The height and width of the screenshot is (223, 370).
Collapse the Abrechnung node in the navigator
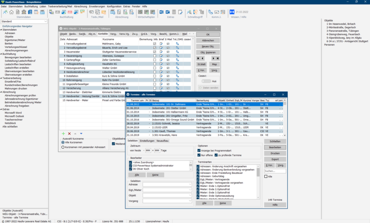(x=1, y=92)
